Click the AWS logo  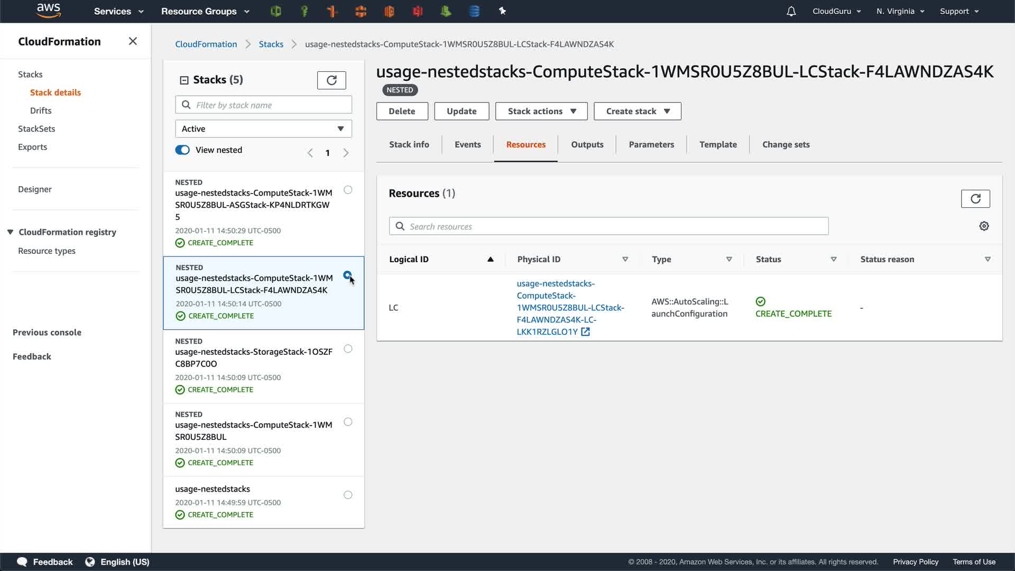(49, 11)
